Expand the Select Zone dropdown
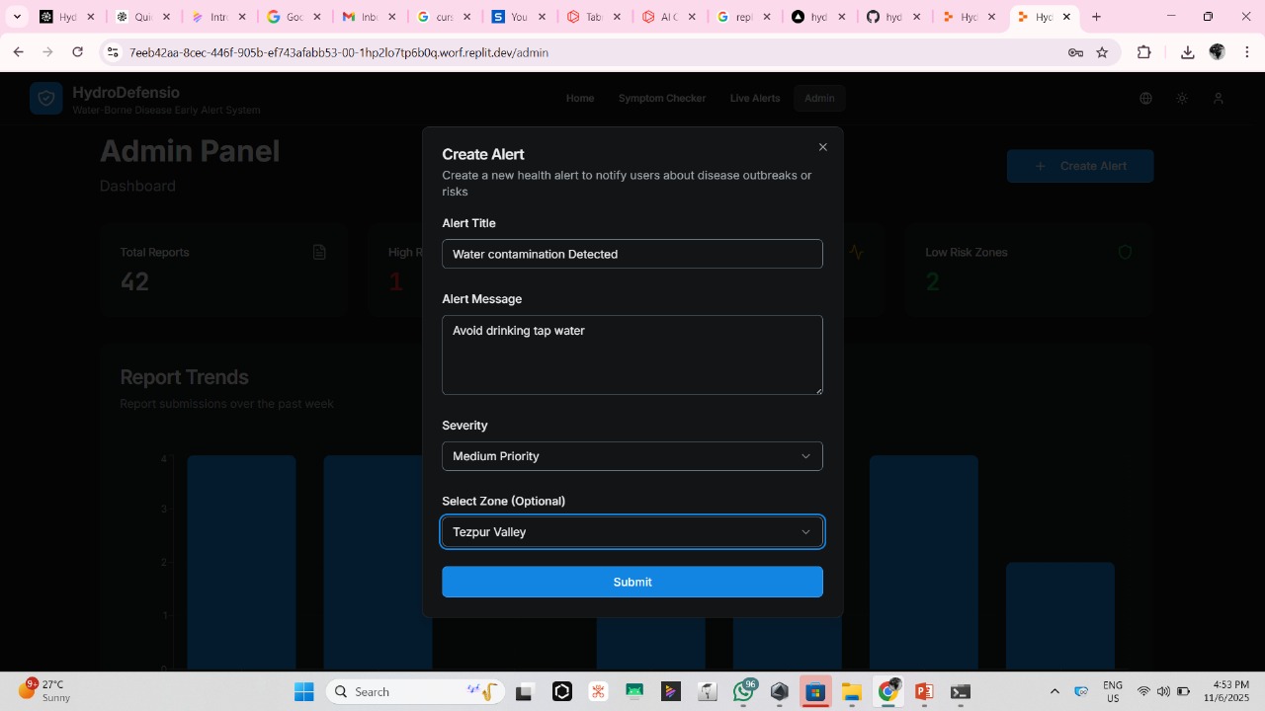The image size is (1265, 711). [x=632, y=532]
